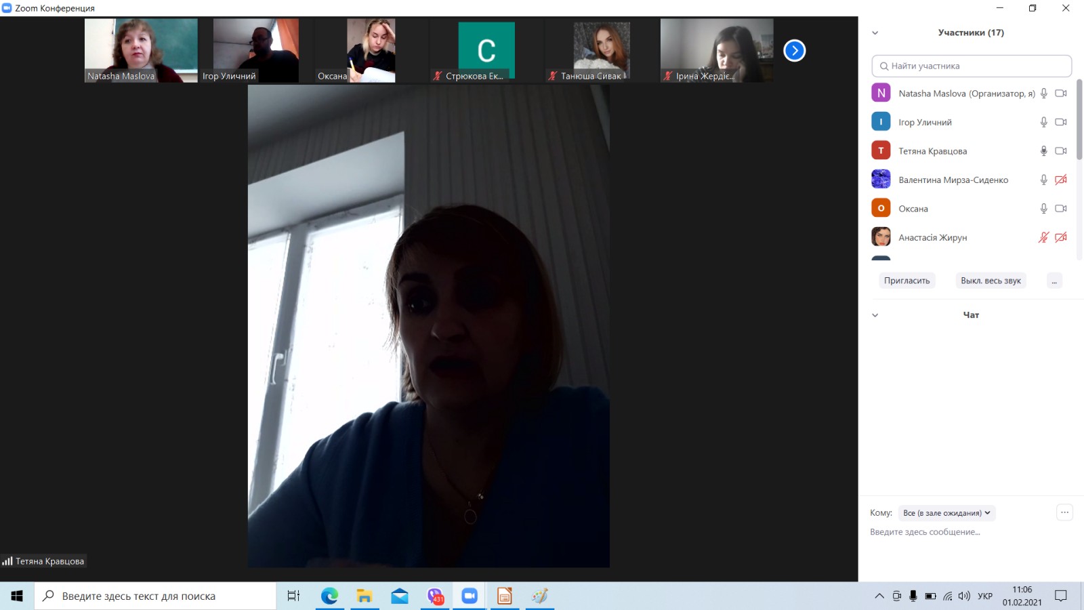The width and height of the screenshot is (1084, 610).
Task: Collapse the Чат panel chevron
Action: point(875,315)
